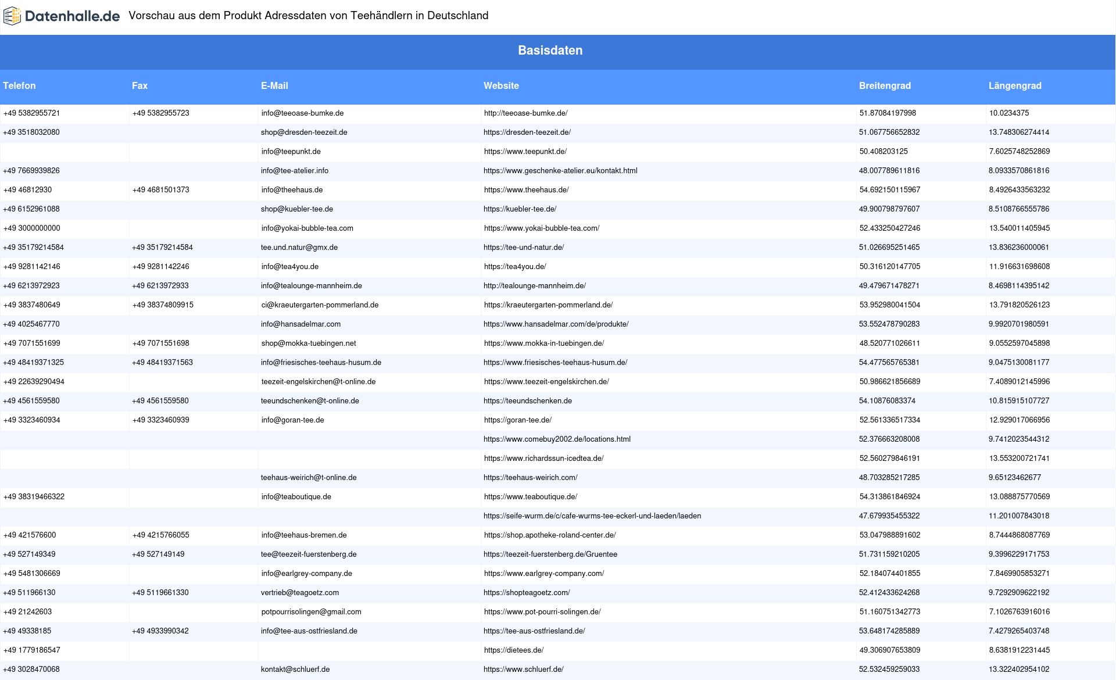Open website https://goran-tee.de/
1116x680 pixels.
517,420
